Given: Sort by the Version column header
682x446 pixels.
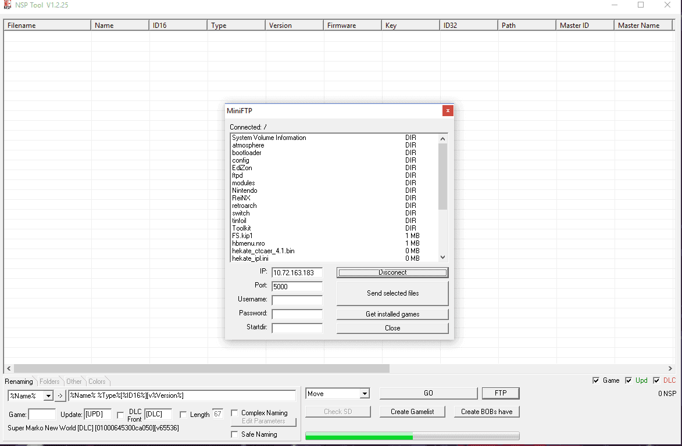Looking at the screenshot, I should pyautogui.click(x=294, y=25).
